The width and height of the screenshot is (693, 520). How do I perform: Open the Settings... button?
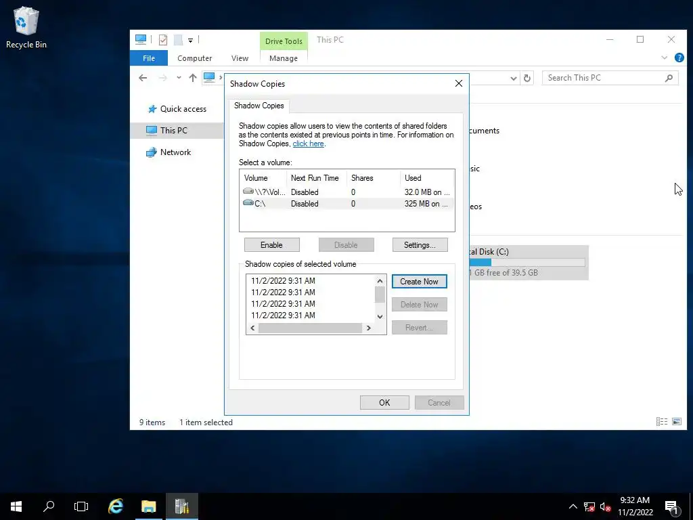(x=420, y=245)
